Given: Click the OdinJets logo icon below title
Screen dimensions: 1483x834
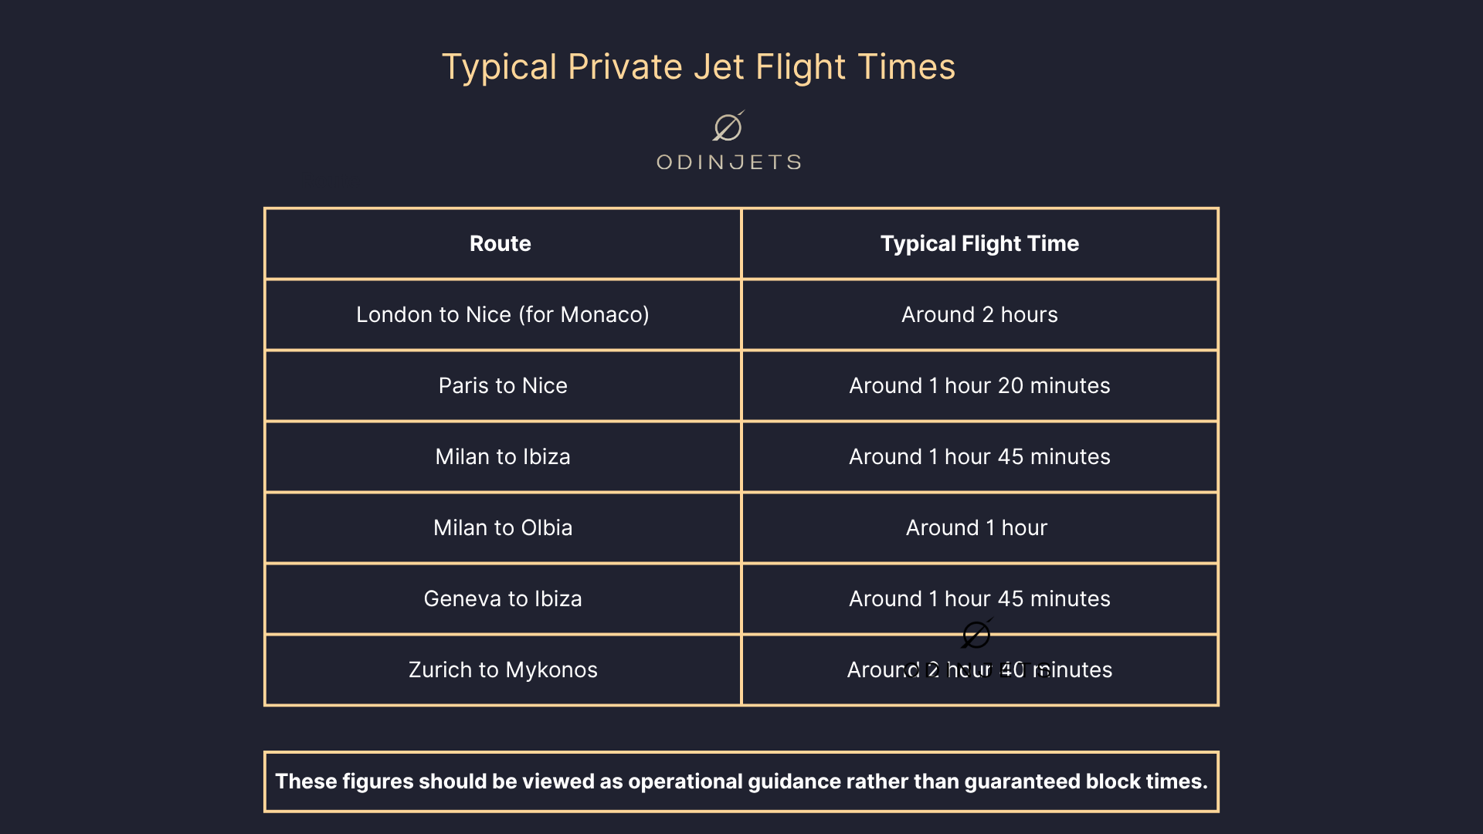Looking at the screenshot, I should tap(728, 127).
